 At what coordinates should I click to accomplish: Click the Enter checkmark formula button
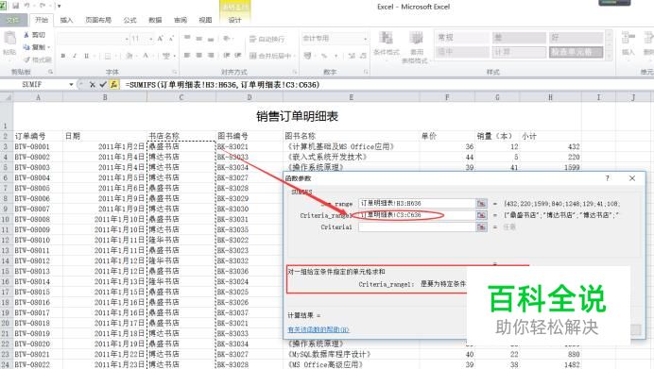click(x=103, y=85)
